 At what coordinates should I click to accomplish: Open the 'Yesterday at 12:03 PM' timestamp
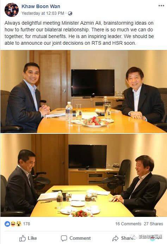pyautogui.click(x=43, y=13)
